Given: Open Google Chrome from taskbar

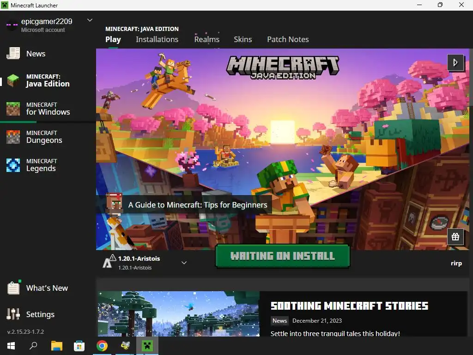Looking at the screenshot, I should point(102,346).
